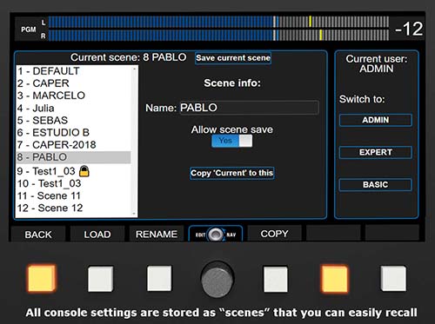
Task: Switch user to BASIC
Action: pyautogui.click(x=376, y=185)
